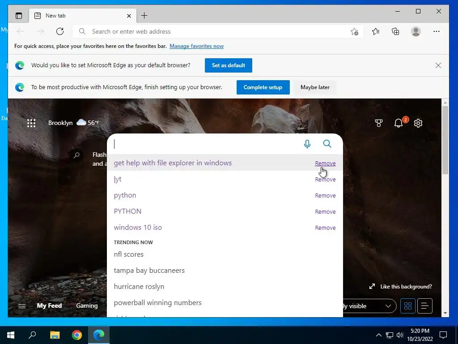Screen dimensions: 458x344
Task: Click Complete setup button
Action: tap(263, 87)
